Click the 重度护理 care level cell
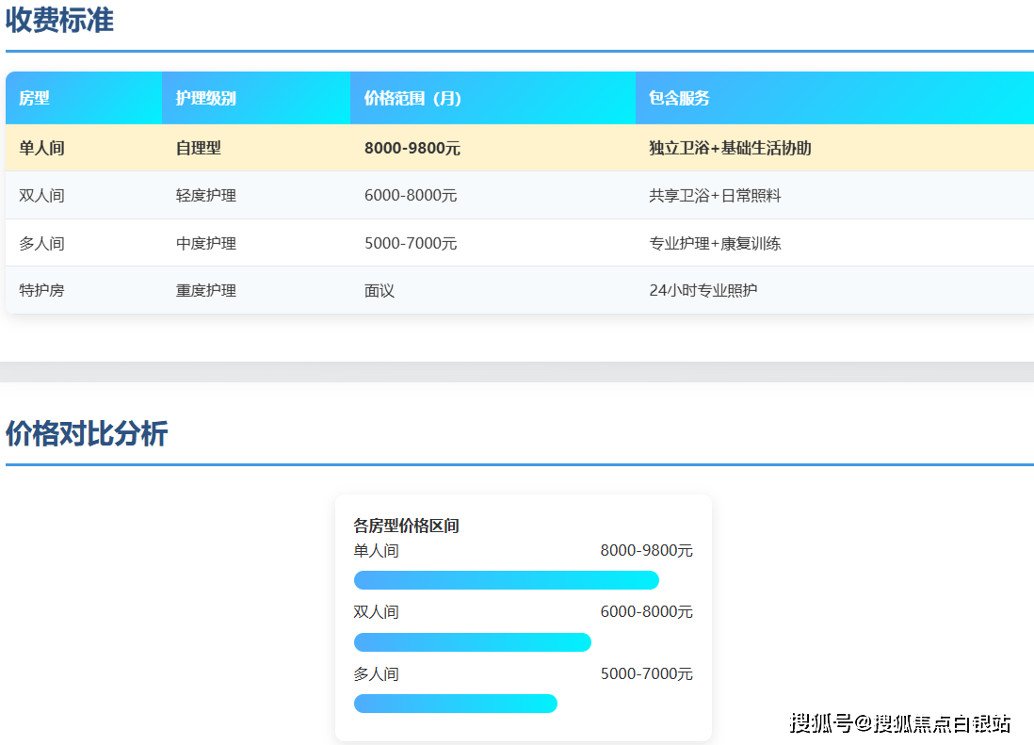 click(206, 290)
